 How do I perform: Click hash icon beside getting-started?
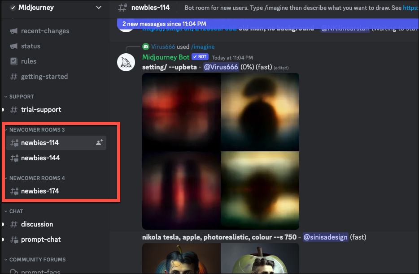tap(14, 77)
